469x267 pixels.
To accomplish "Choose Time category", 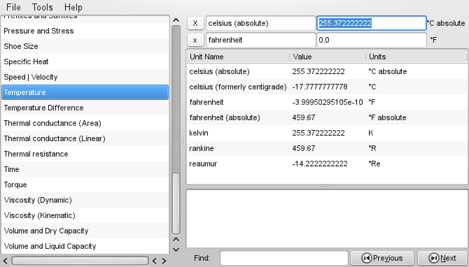I will pyautogui.click(x=85, y=169).
